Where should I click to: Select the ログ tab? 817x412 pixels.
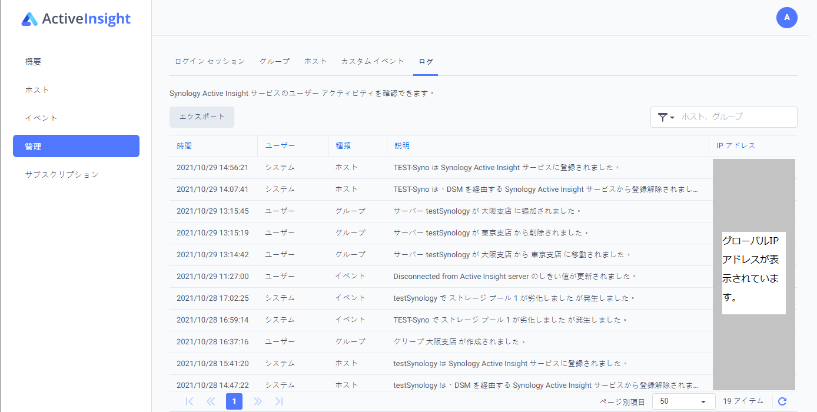tap(426, 61)
